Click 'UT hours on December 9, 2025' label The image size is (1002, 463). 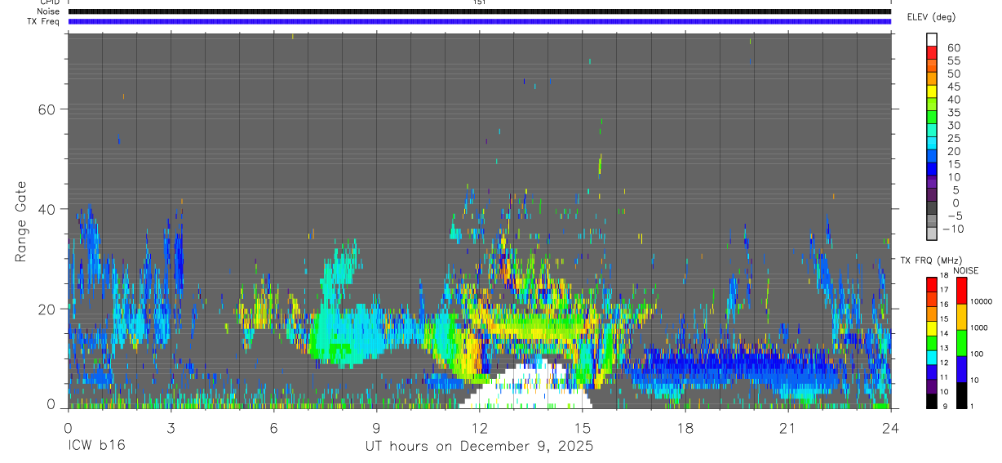pyautogui.click(x=479, y=446)
